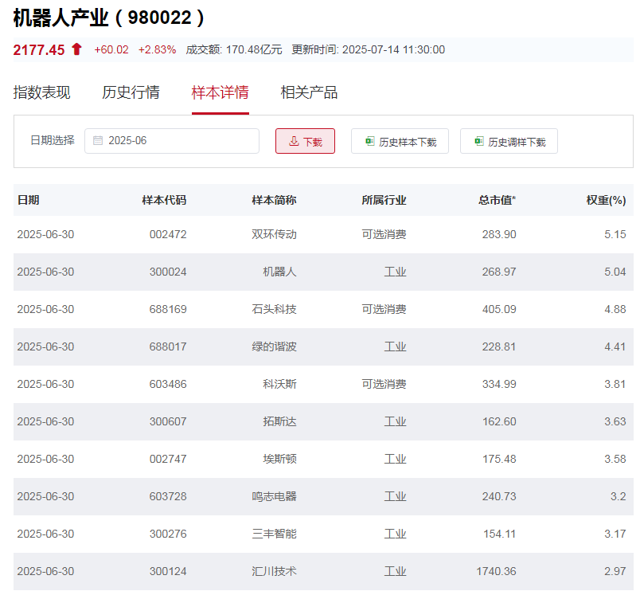Click weight value 5.15
The image size is (640, 595).
[615, 234]
